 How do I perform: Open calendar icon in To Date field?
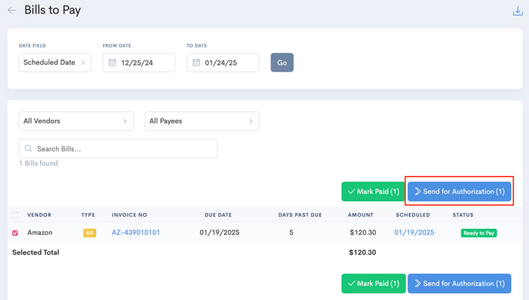(196, 62)
